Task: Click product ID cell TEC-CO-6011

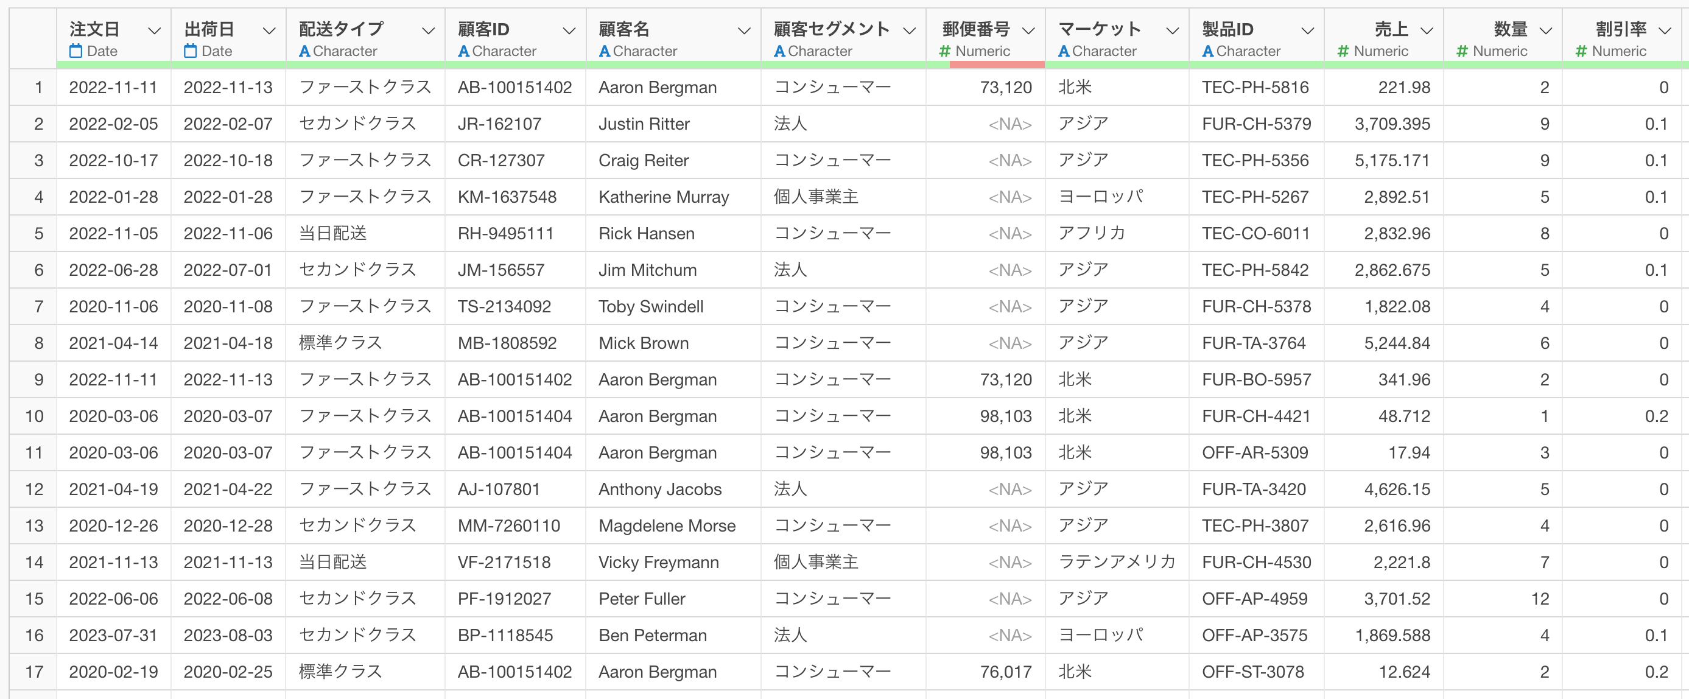Action: (1255, 233)
